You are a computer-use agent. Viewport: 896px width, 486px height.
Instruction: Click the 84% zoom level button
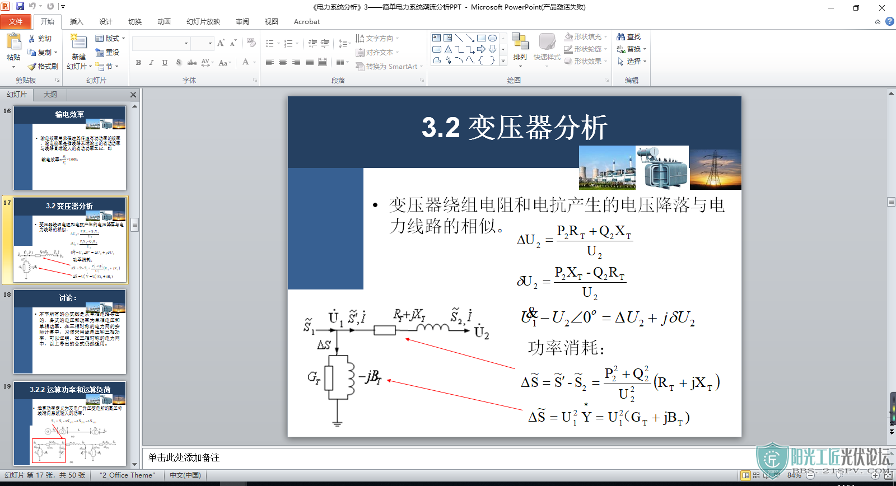[x=794, y=475]
